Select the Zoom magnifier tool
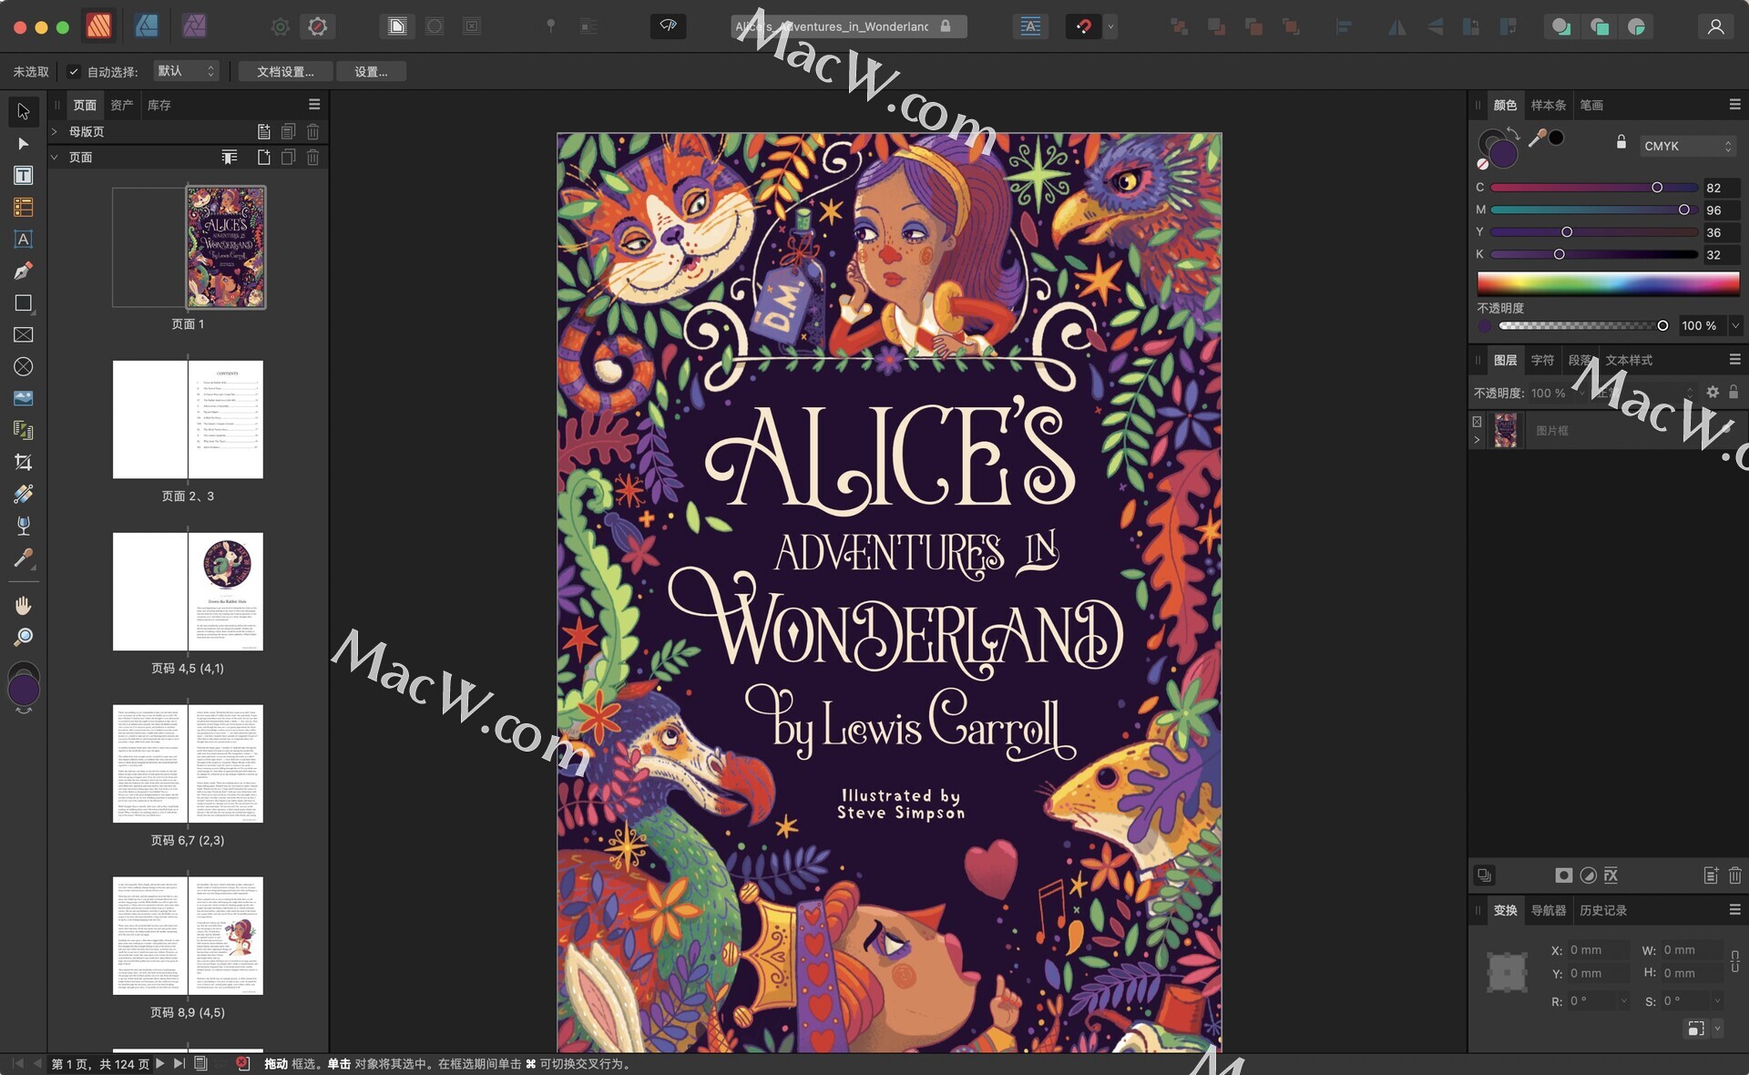 [x=24, y=637]
